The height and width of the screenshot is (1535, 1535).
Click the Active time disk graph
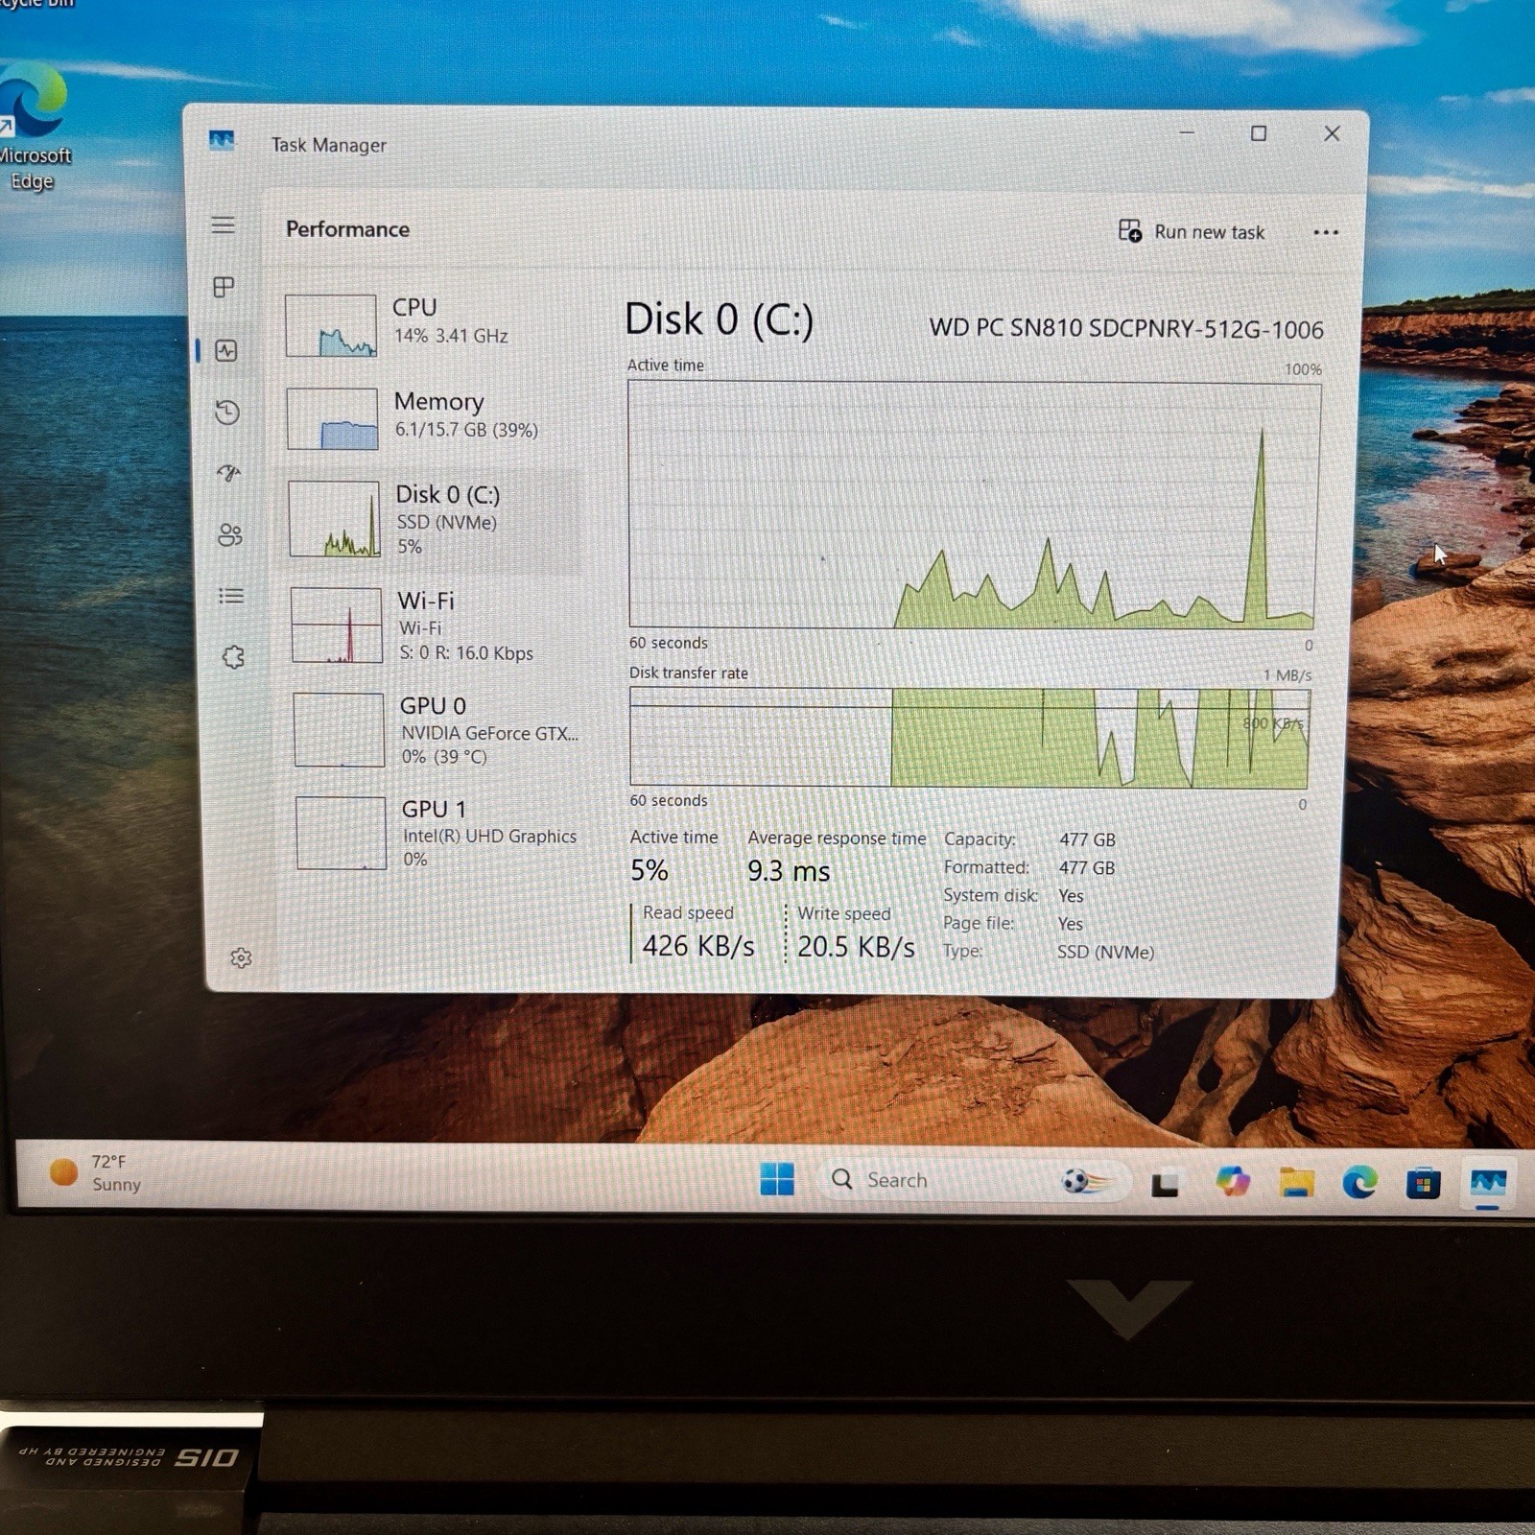click(972, 506)
